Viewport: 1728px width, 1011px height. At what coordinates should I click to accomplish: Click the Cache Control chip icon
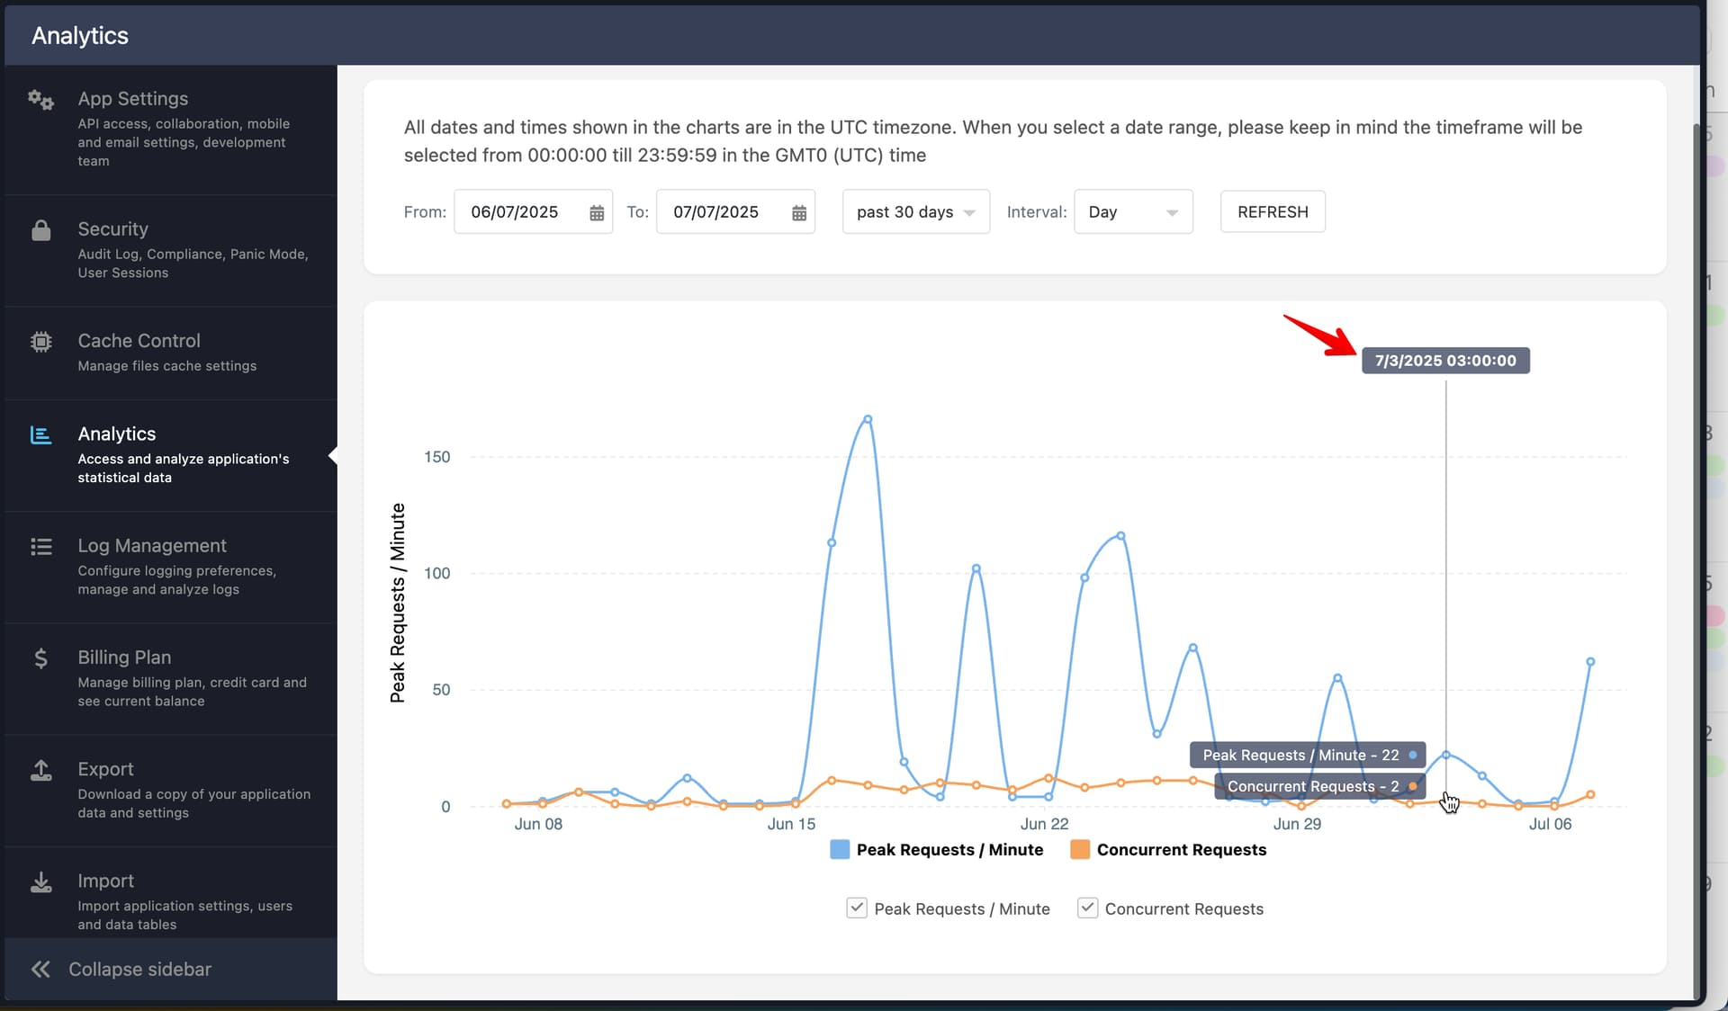(40, 342)
